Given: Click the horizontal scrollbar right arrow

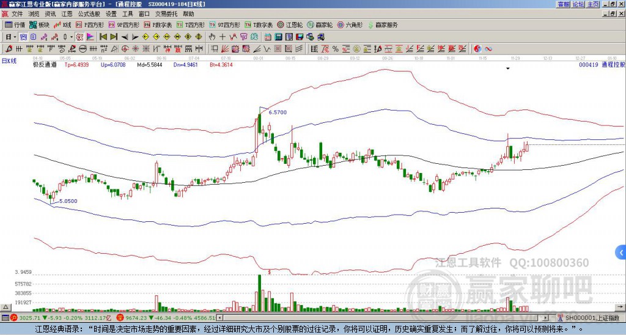Looking at the screenshot, I should click(x=545, y=318).
